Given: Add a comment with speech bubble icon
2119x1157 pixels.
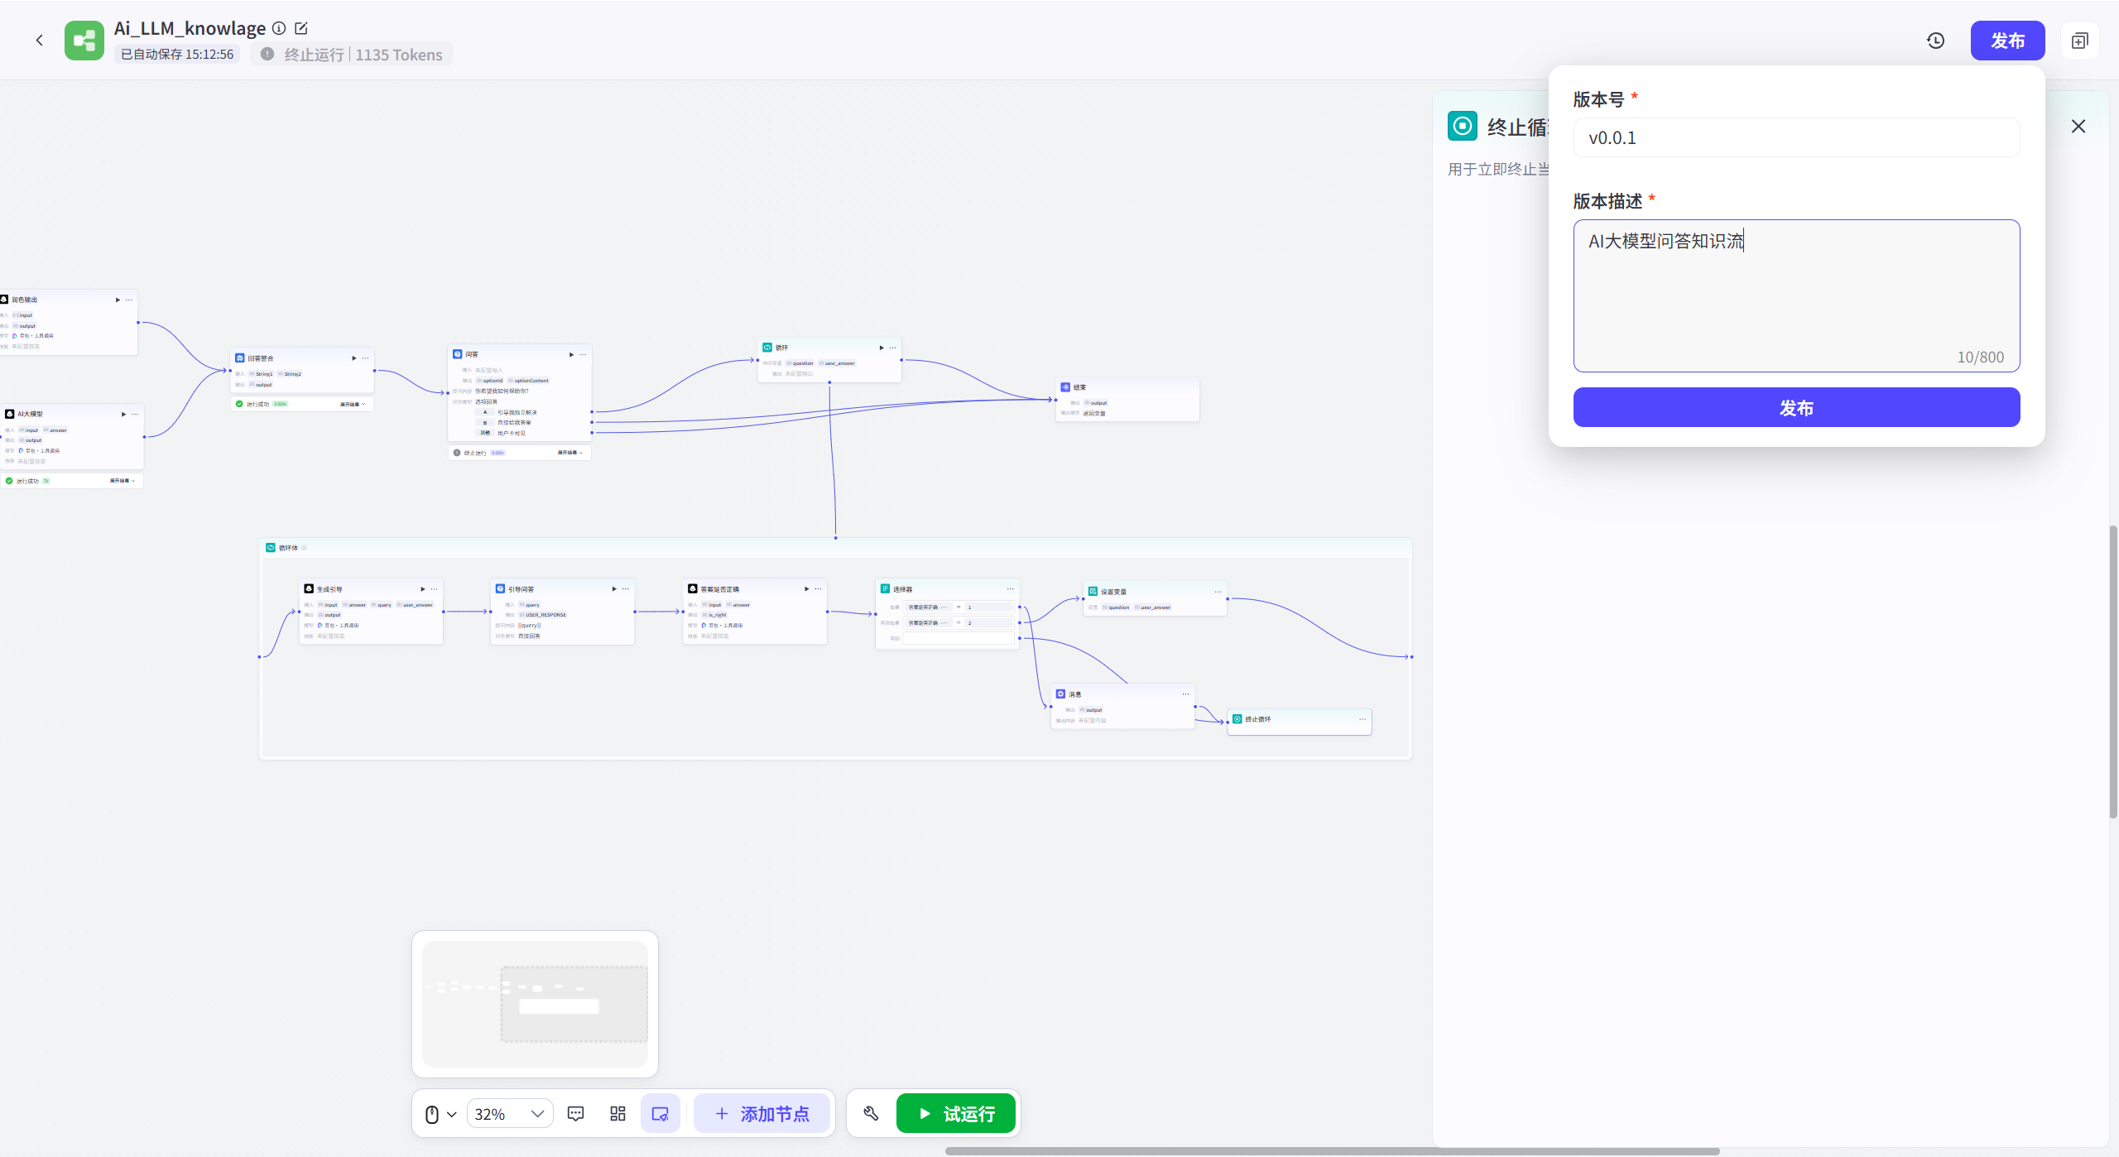Looking at the screenshot, I should [575, 1114].
